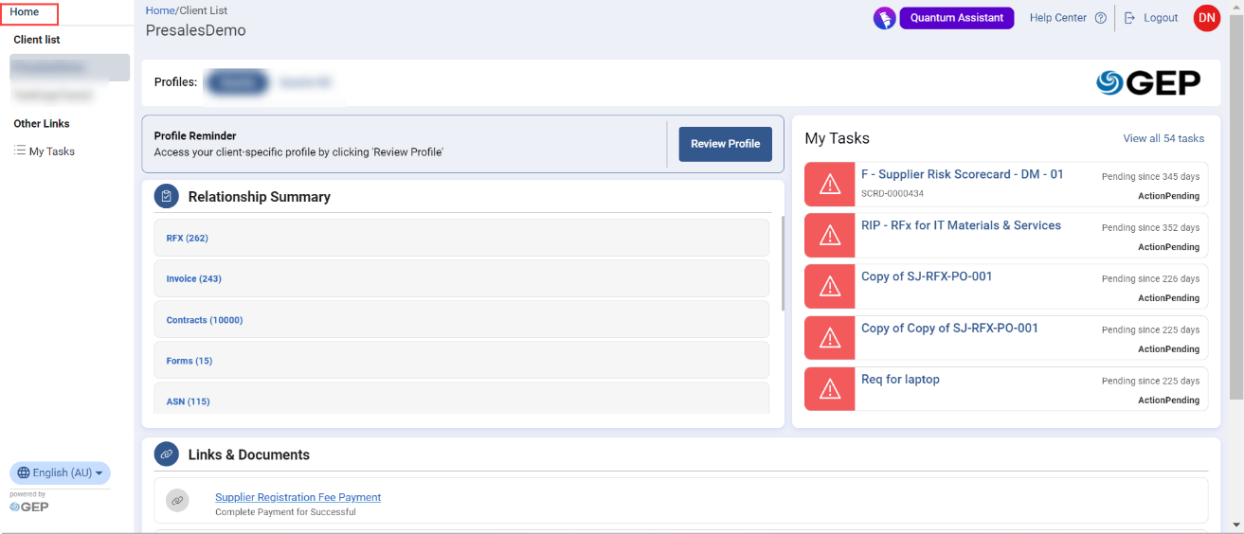Click warning icon for Supplier Risk Scorecard task
Screen dimensions: 1244x534
[829, 184]
